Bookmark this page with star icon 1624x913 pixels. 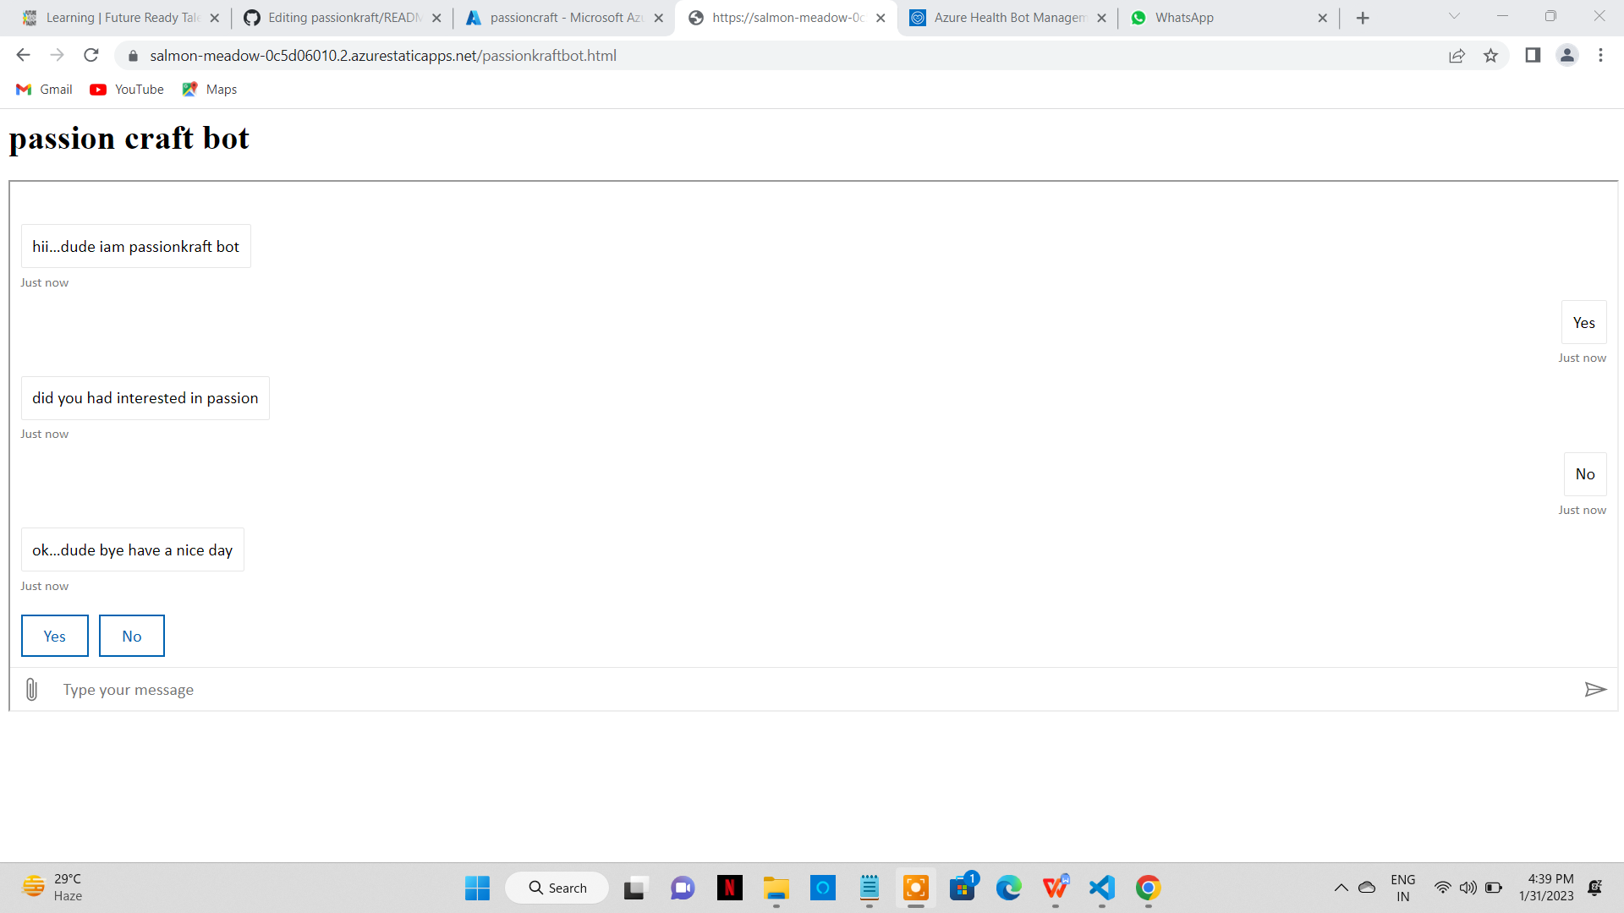(x=1490, y=56)
